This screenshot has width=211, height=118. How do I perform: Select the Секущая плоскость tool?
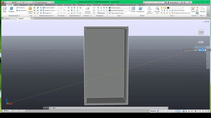[x=87, y=10]
